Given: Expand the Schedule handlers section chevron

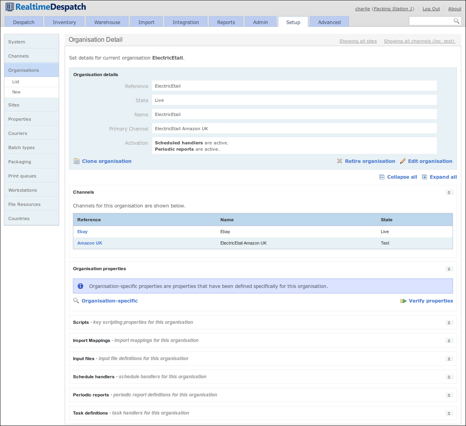Looking at the screenshot, I should [x=449, y=377].
